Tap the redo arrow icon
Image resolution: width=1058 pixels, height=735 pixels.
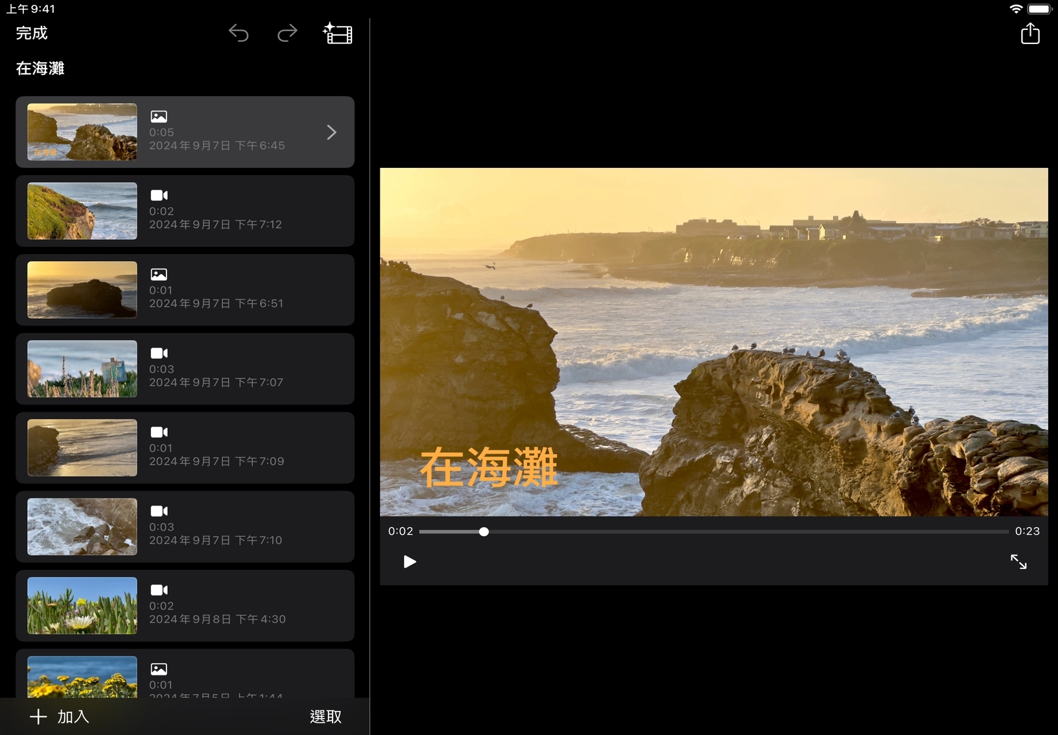pyautogui.click(x=287, y=33)
